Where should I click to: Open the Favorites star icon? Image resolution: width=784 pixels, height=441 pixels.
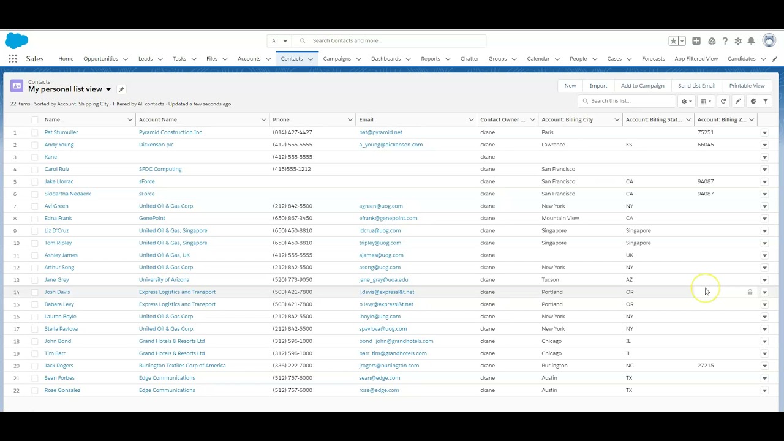pos(673,41)
